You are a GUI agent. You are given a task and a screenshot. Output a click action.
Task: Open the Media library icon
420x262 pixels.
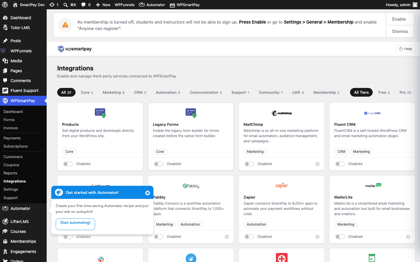pos(5,61)
